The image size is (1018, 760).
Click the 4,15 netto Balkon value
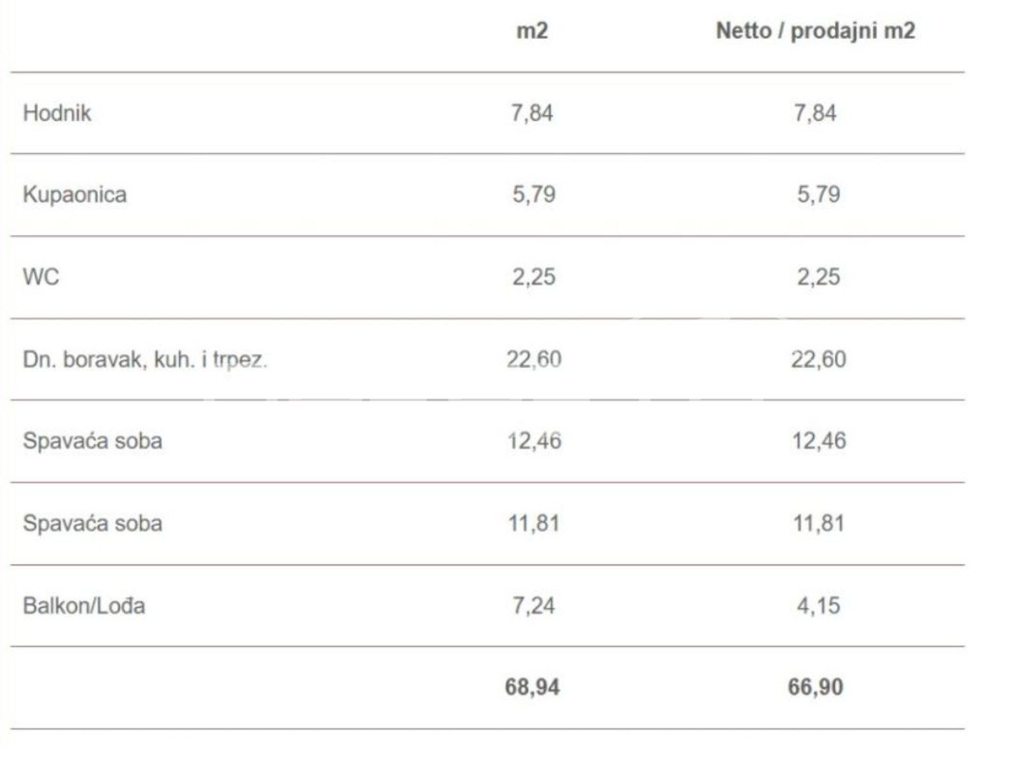pos(818,605)
